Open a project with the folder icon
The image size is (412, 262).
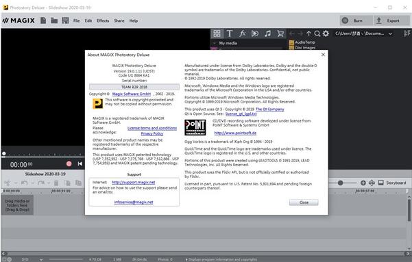coord(54,21)
